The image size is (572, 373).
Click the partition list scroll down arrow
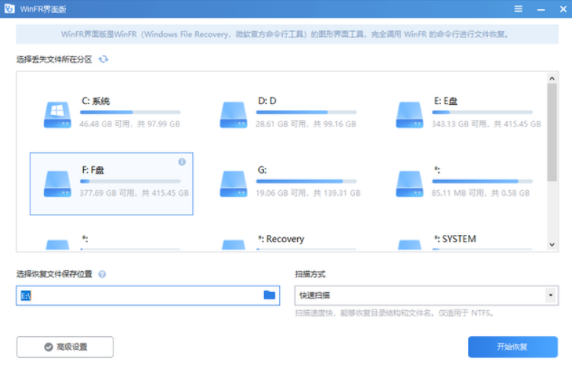click(x=552, y=244)
